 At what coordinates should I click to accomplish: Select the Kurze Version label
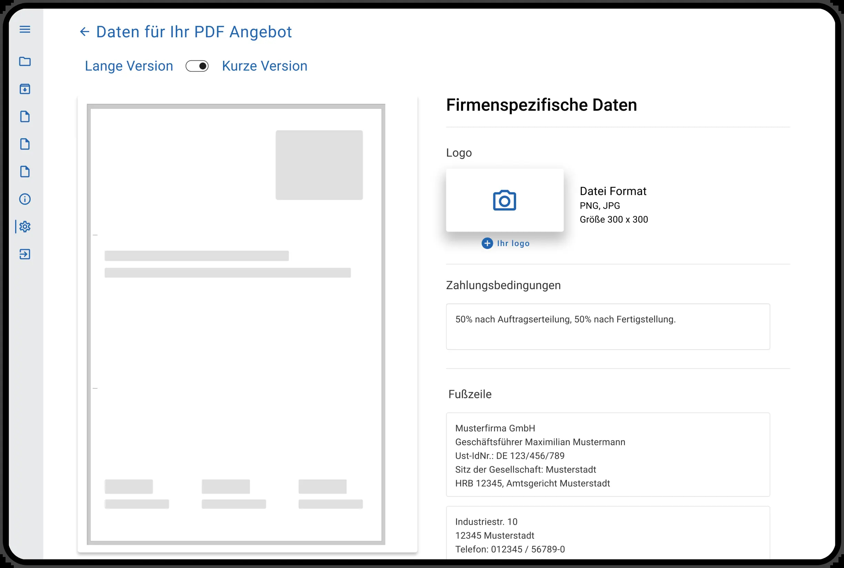264,66
